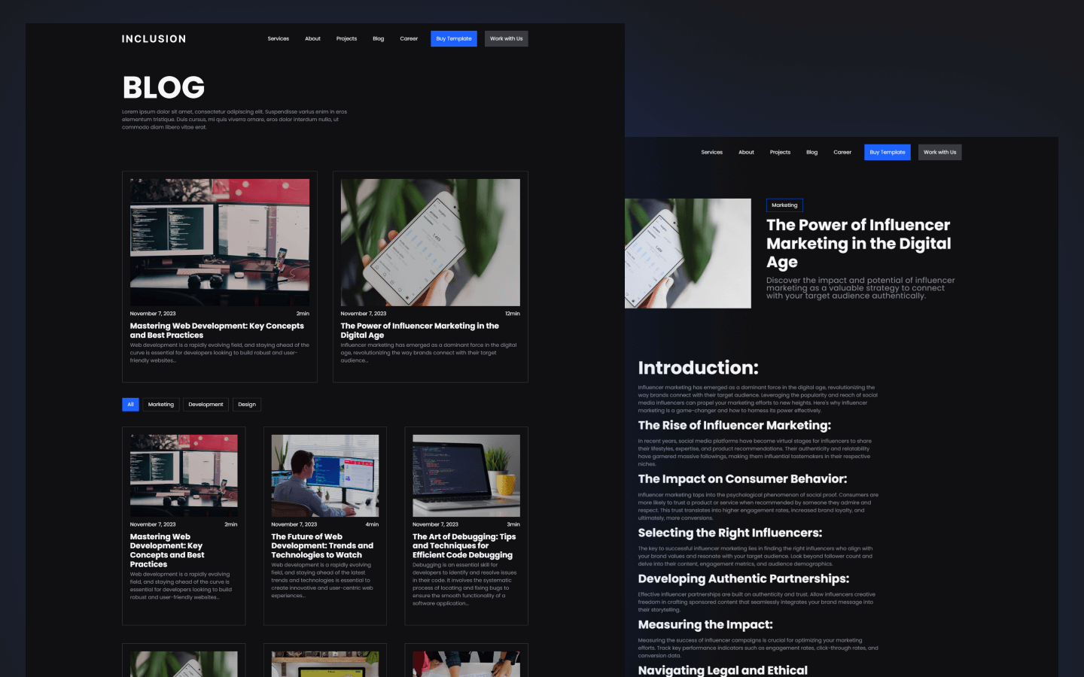Filter posts by Design
The image size is (1084, 677).
(x=246, y=404)
